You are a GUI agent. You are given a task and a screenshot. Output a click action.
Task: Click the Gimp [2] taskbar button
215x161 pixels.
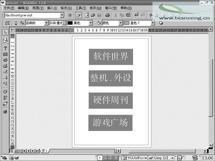click(161, 158)
